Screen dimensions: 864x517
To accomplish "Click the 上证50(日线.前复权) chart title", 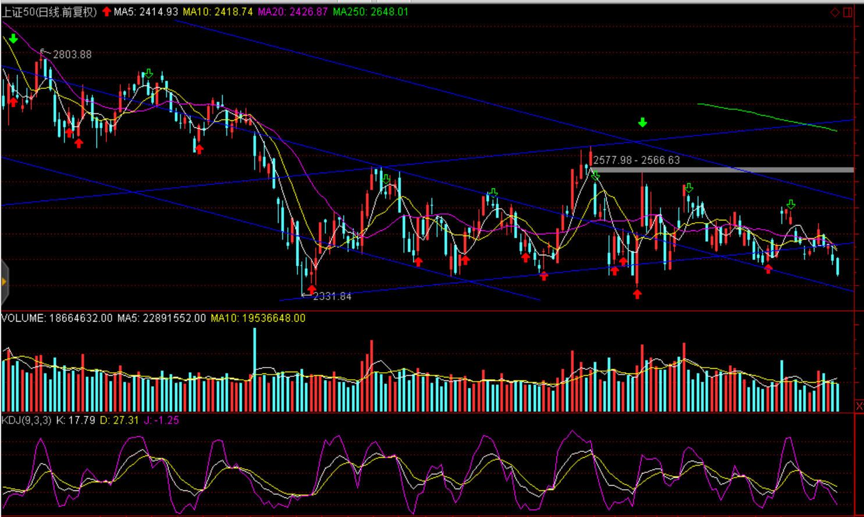I will pyautogui.click(x=49, y=12).
